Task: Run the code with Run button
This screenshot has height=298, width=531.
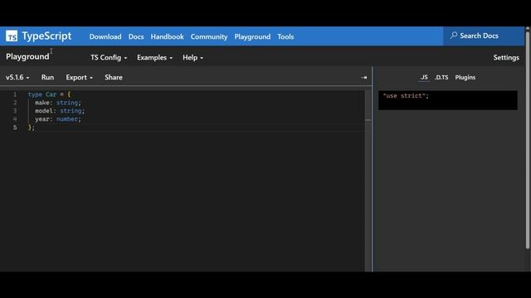Action: (x=48, y=77)
